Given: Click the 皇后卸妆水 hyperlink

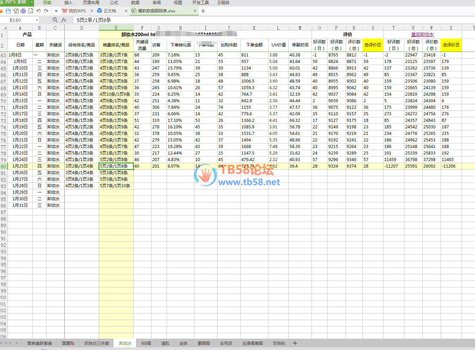Looking at the screenshot, I should coord(422,34).
